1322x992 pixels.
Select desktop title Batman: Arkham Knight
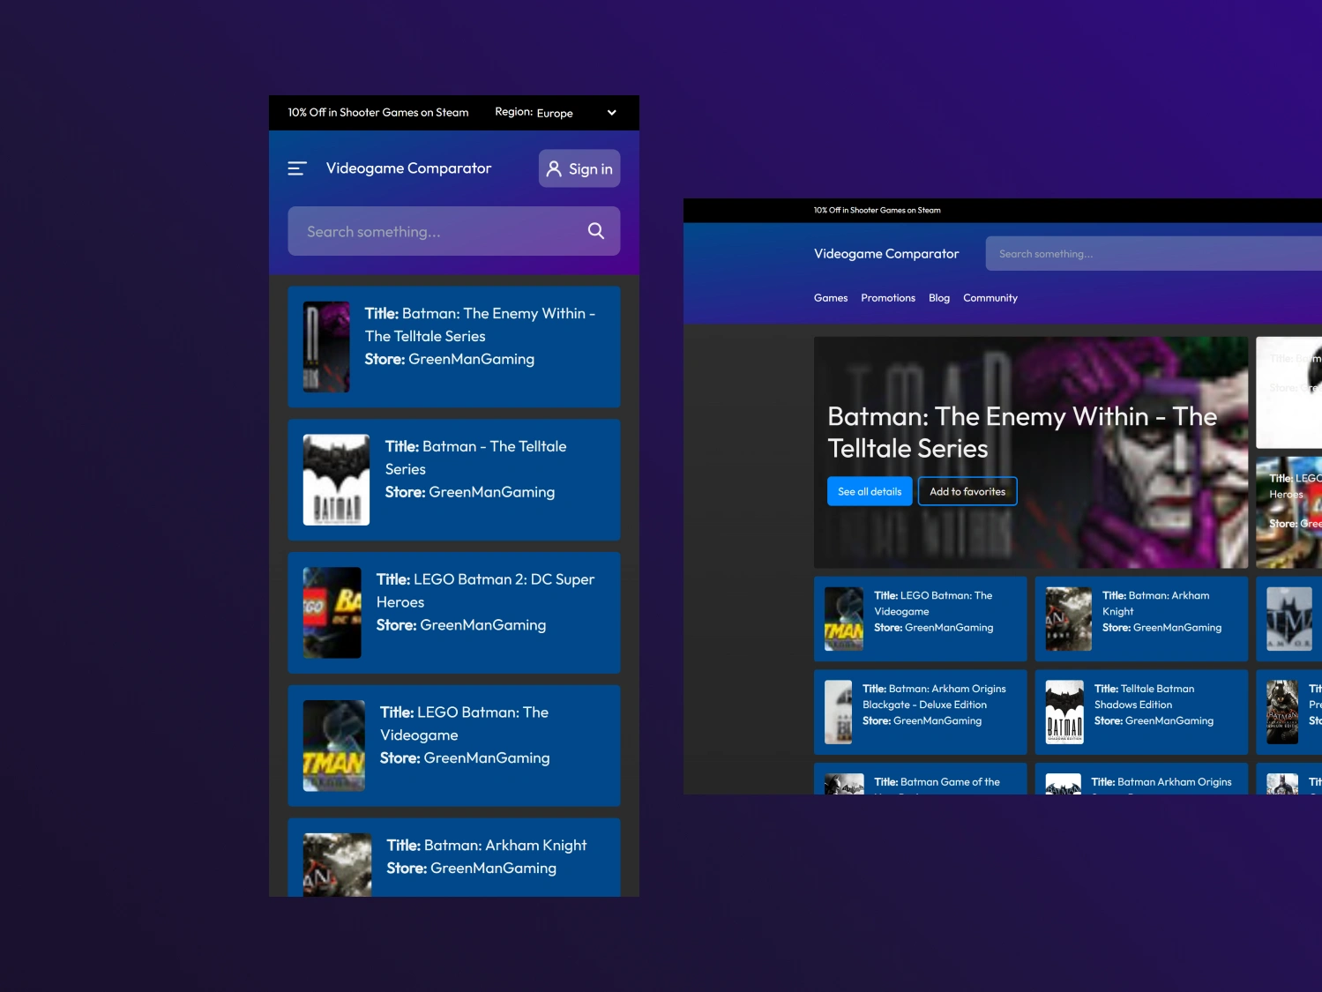point(1155,603)
